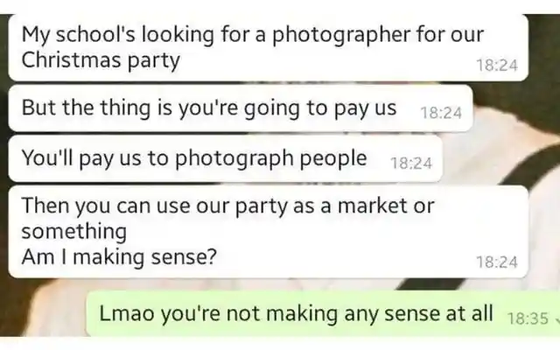
Task: Select the "My school's looking for a photographer" message
Action: point(269,47)
